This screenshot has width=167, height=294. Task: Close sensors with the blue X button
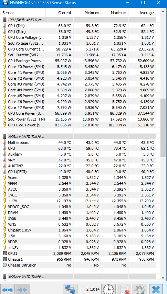tap(156, 289)
